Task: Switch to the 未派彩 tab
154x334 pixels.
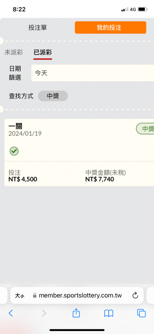Action: (x=14, y=52)
